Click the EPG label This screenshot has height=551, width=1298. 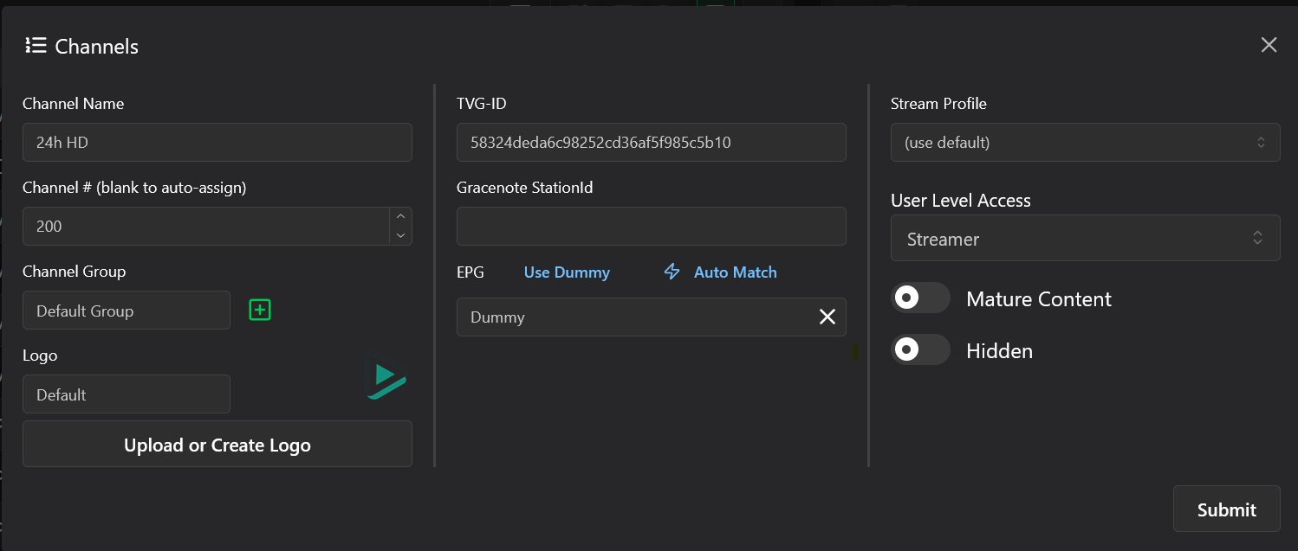tap(471, 272)
